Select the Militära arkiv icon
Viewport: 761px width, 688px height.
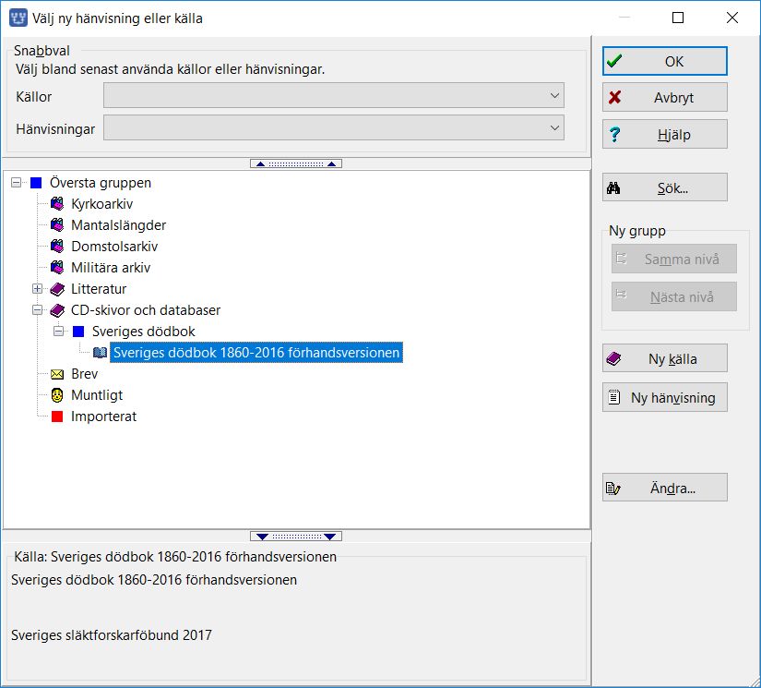click(57, 268)
